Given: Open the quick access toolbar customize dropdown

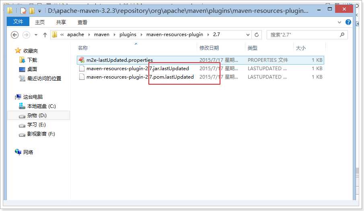Looking at the screenshot, I should click(x=40, y=11).
